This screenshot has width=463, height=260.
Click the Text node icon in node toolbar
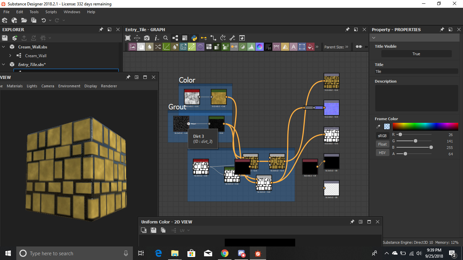tap(293, 47)
